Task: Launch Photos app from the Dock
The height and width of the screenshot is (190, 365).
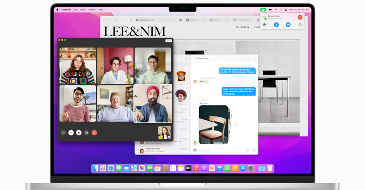Action: [142, 168]
